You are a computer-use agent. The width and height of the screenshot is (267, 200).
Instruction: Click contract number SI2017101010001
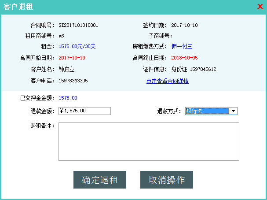click(x=78, y=25)
